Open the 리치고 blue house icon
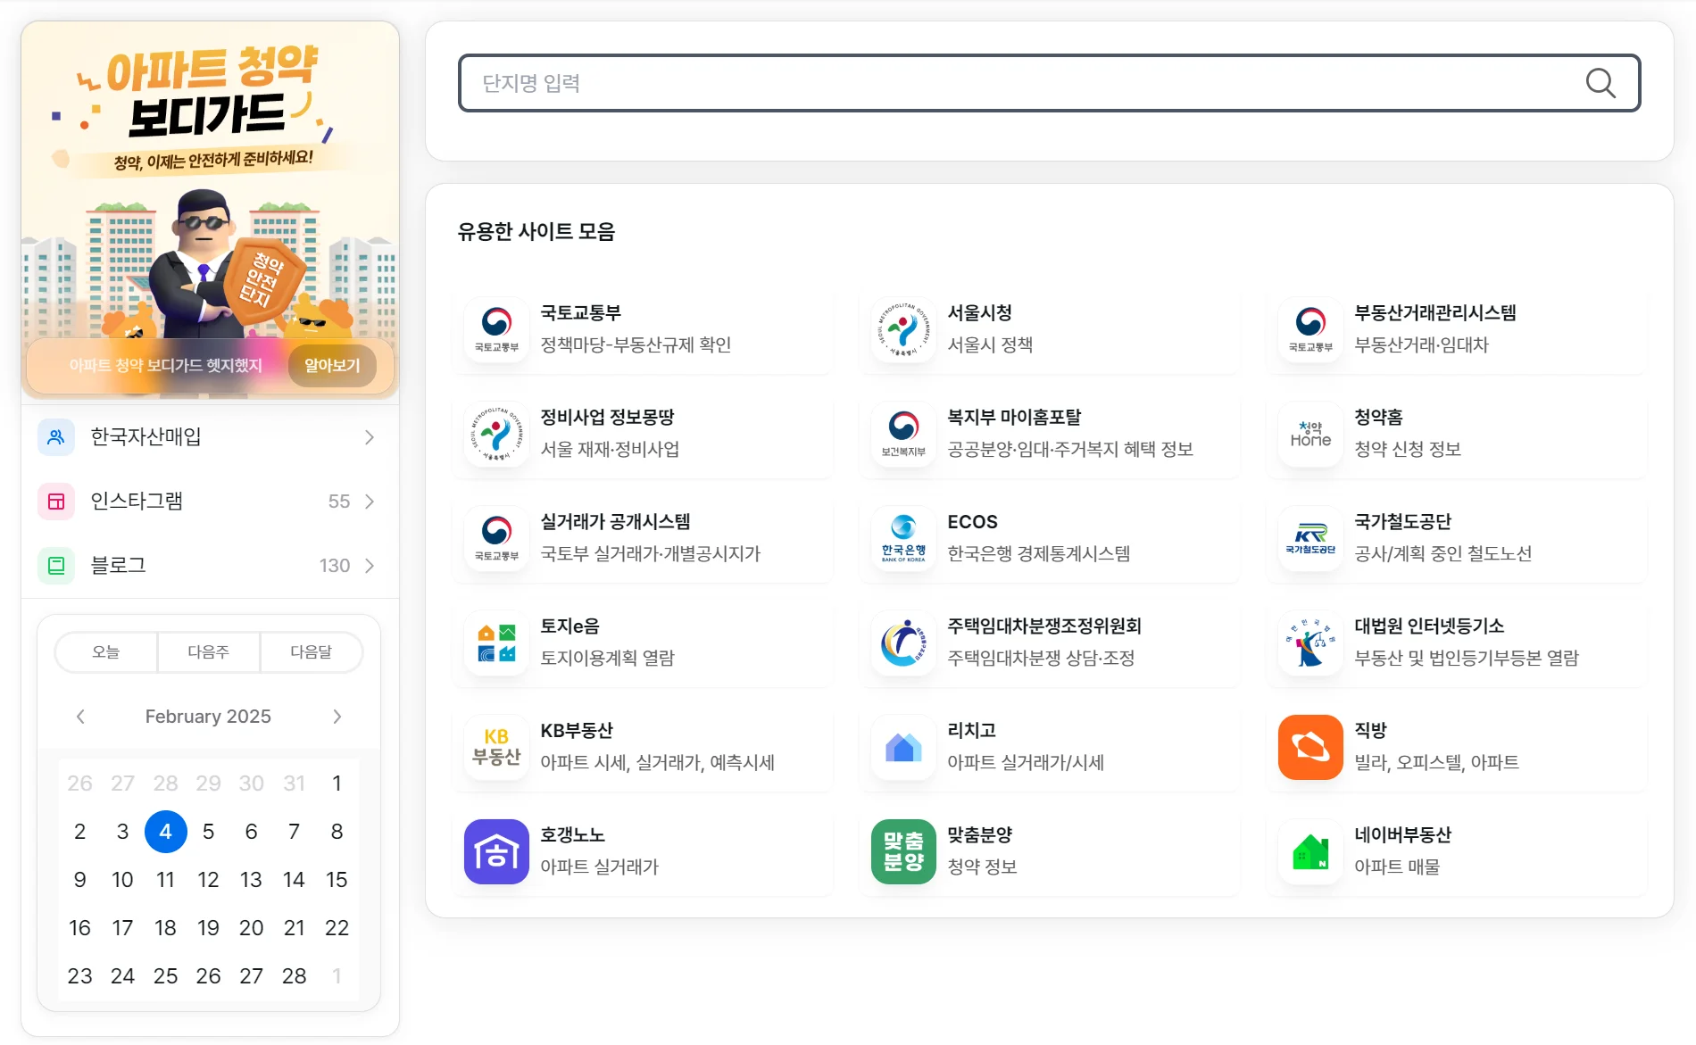 tap(902, 747)
